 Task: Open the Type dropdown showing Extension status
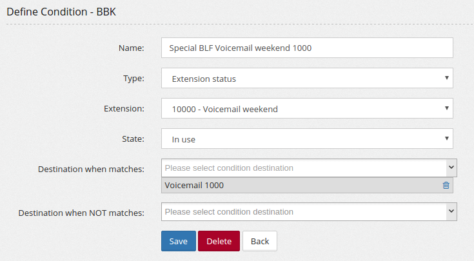[x=307, y=79]
